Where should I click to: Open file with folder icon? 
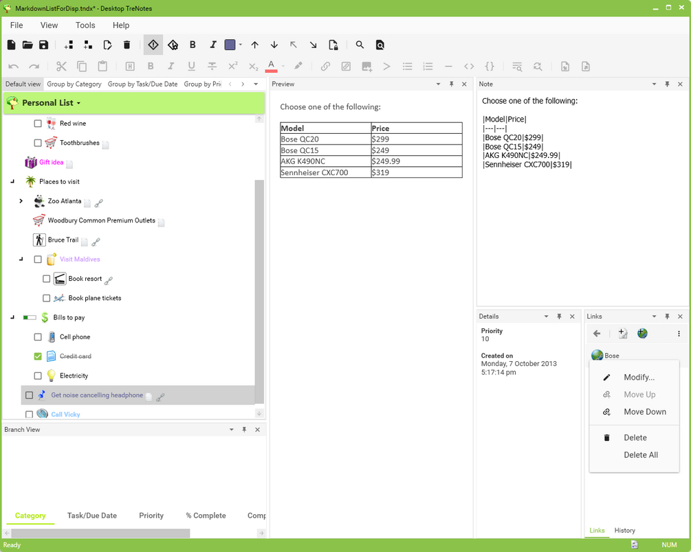[x=28, y=45]
